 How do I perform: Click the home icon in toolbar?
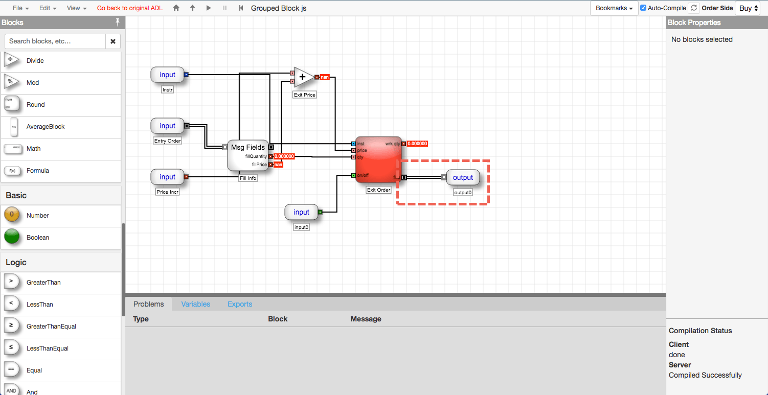pyautogui.click(x=176, y=8)
